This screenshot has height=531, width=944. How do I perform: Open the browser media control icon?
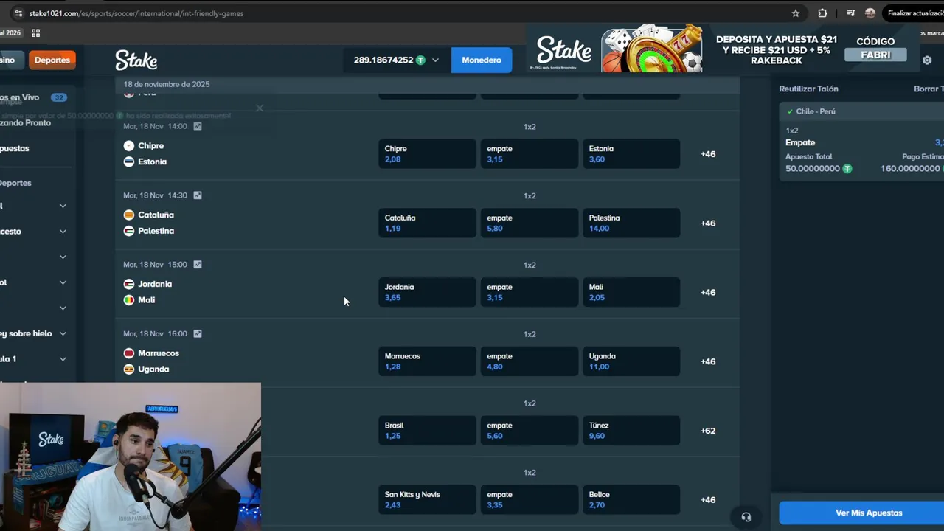pyautogui.click(x=851, y=13)
